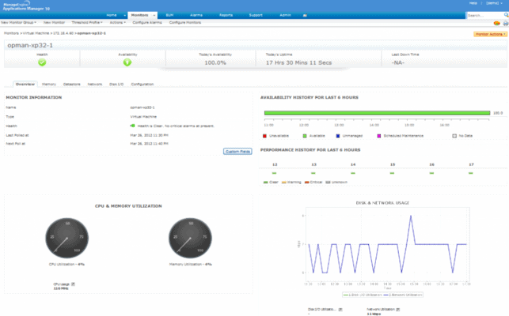Click inside the Search input field
This screenshot has height=316, width=509.
pos(485,15)
